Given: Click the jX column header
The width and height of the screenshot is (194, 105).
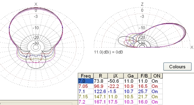Looking at the screenshot, I should [x=116, y=76].
